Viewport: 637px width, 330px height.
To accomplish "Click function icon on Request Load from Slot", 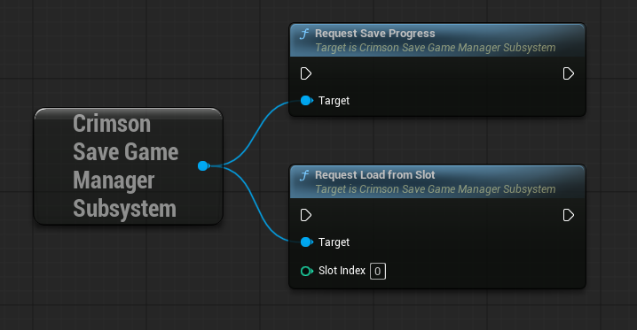I will pos(304,175).
